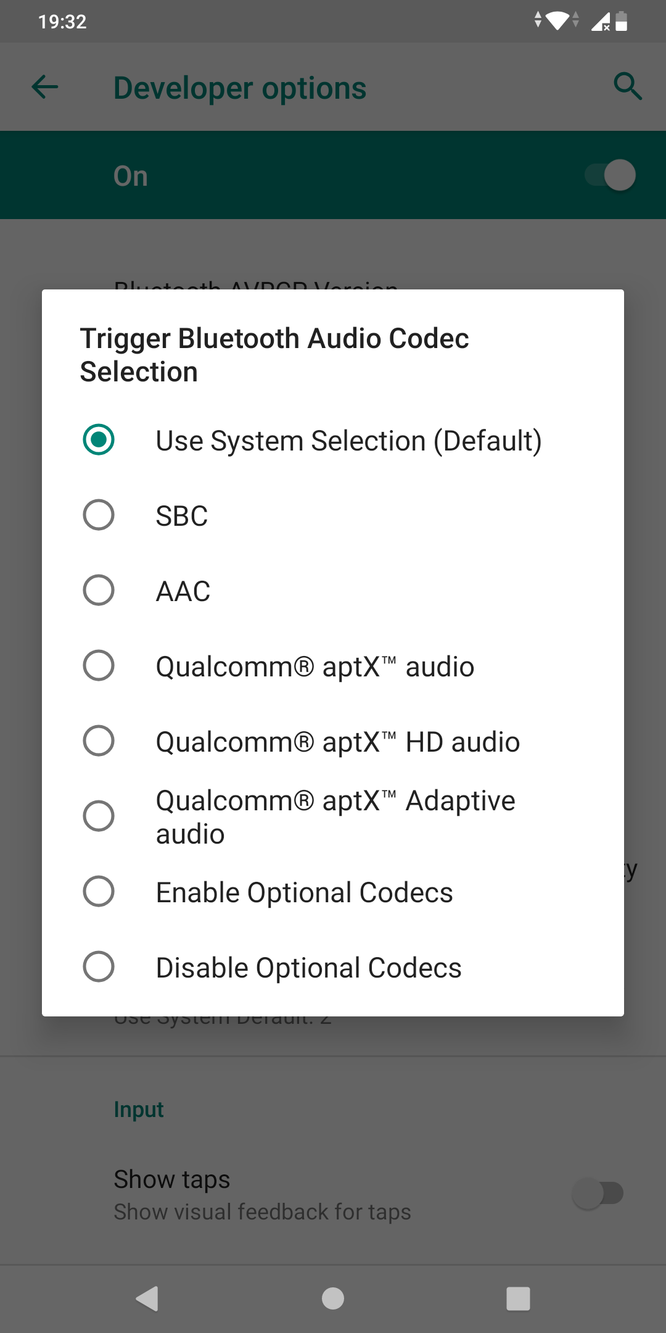This screenshot has height=1333, width=666.
Task: Pick Qualcomm aptX HD audio option
Action: [99, 741]
